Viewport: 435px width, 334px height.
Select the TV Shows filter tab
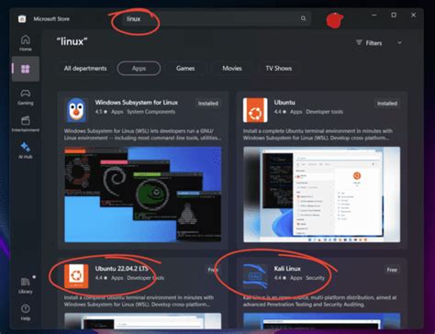pyautogui.click(x=279, y=68)
